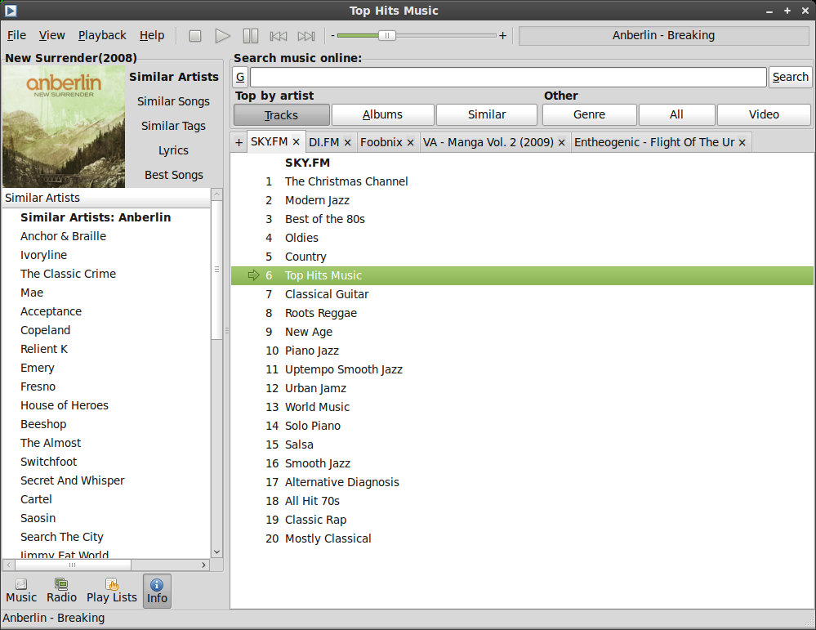Close the SKY.FM tab

(297, 141)
